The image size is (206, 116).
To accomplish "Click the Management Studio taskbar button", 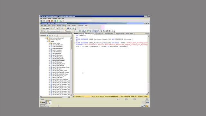I will 49,102.
